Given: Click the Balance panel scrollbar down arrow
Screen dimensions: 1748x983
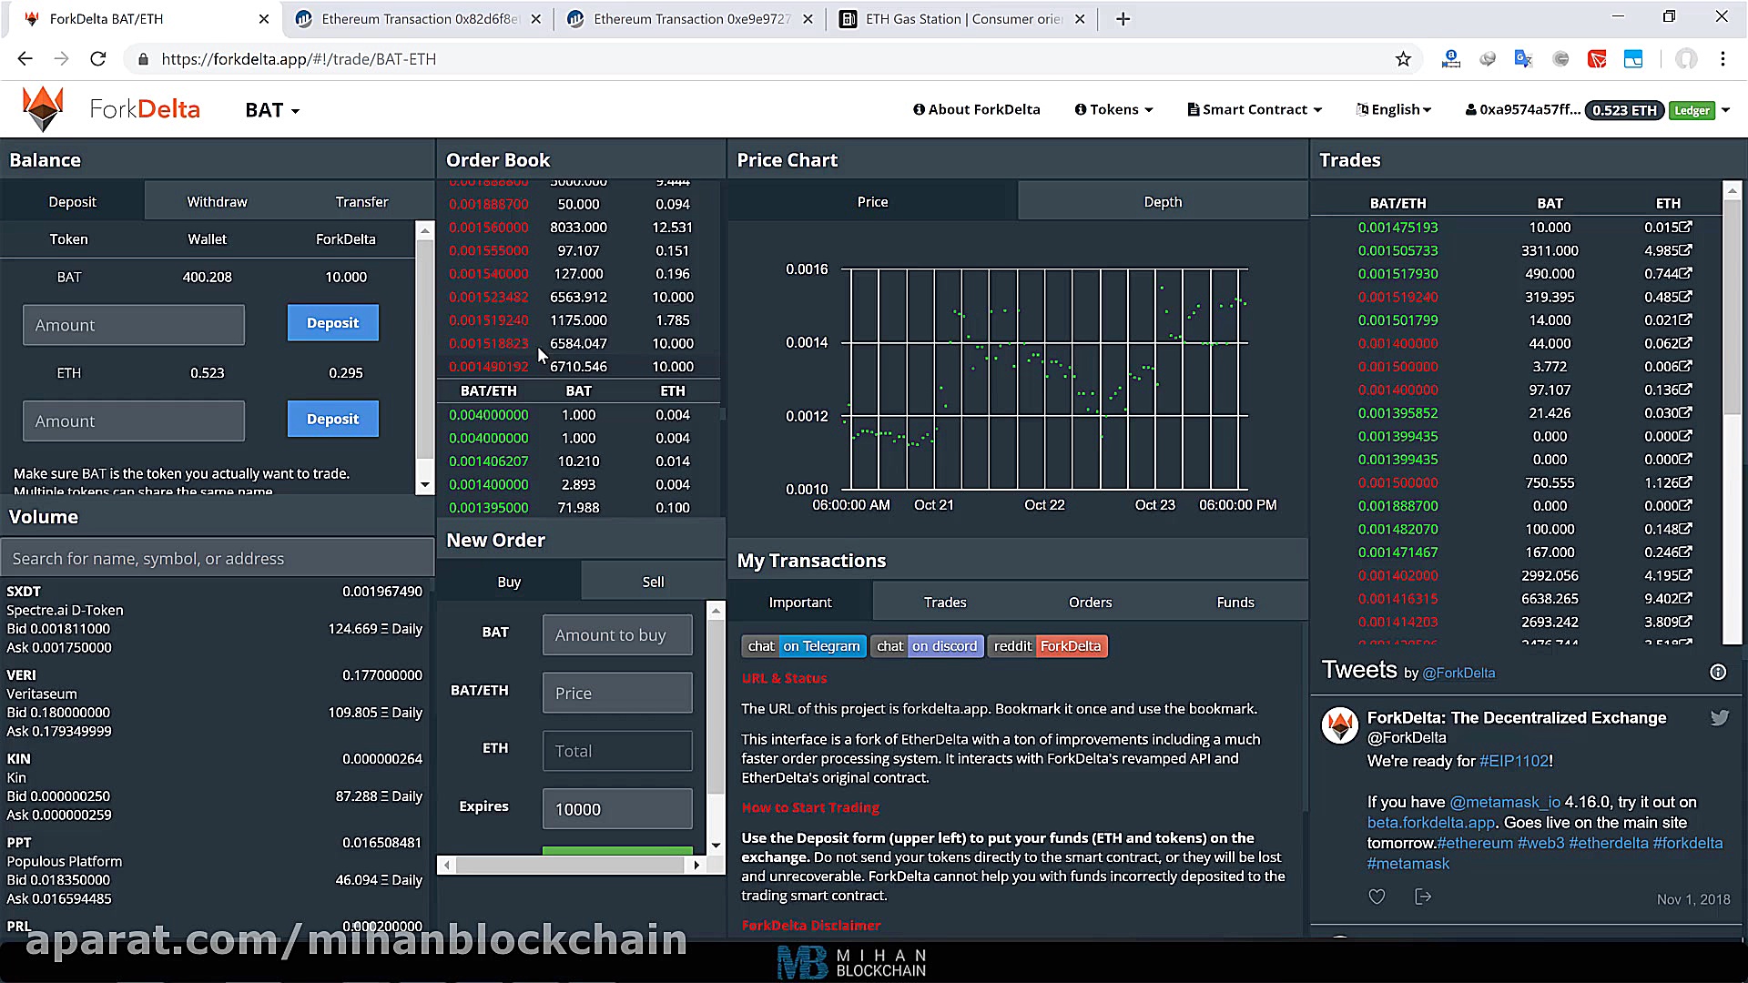Looking at the screenshot, I should pos(424,485).
